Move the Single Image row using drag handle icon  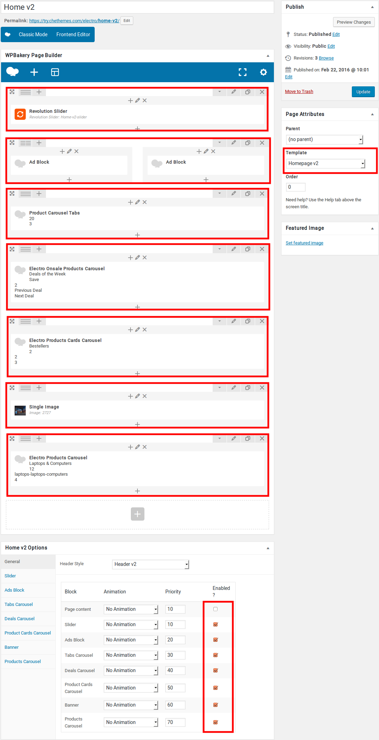tap(12, 388)
